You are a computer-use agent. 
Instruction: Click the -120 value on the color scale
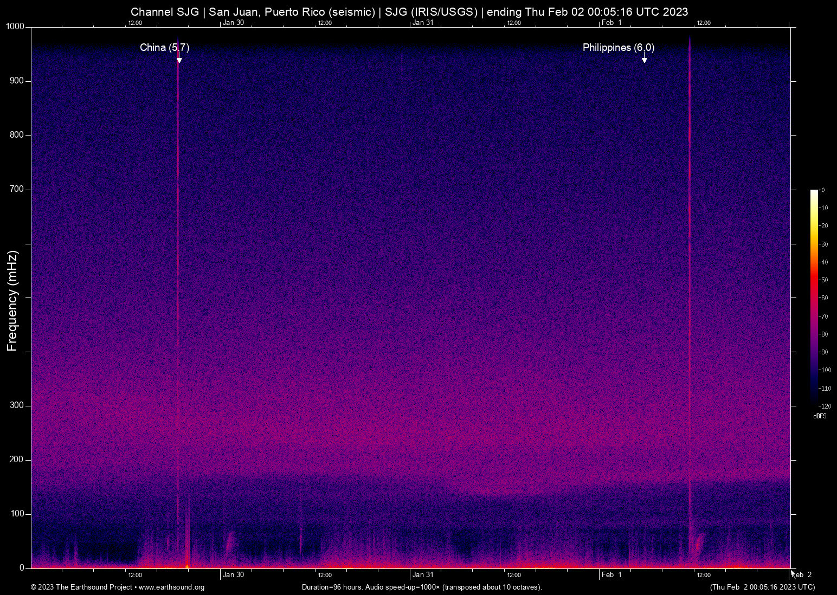pos(825,406)
